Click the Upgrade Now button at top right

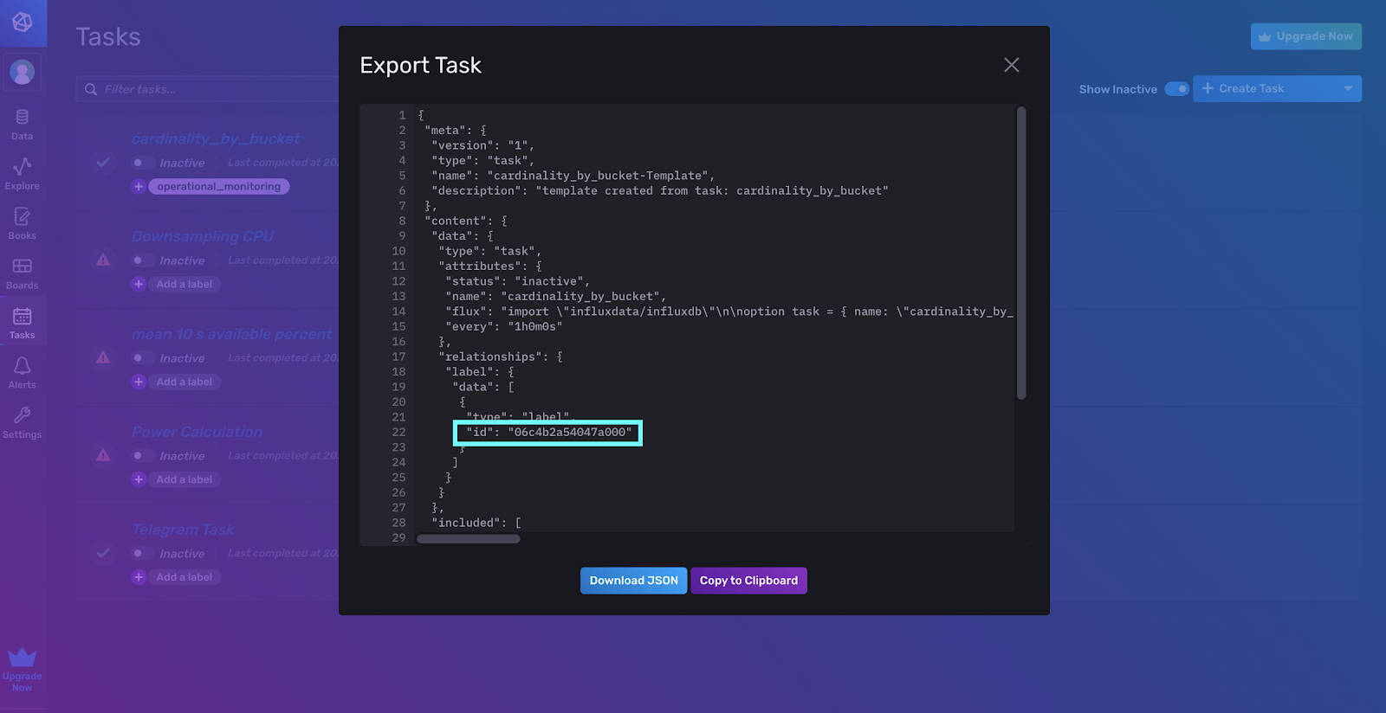pyautogui.click(x=1306, y=36)
